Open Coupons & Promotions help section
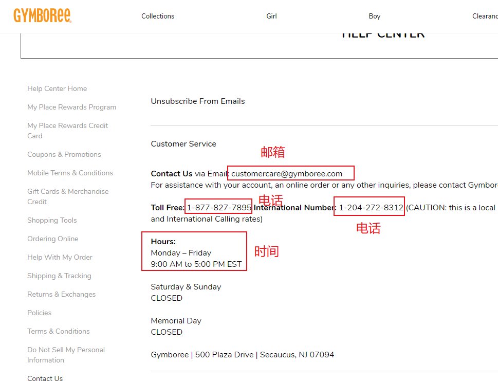This screenshot has height=381, width=498. coord(64,154)
